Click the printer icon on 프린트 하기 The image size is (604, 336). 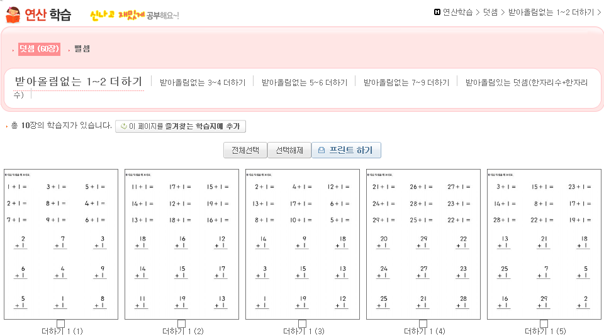tap(322, 151)
